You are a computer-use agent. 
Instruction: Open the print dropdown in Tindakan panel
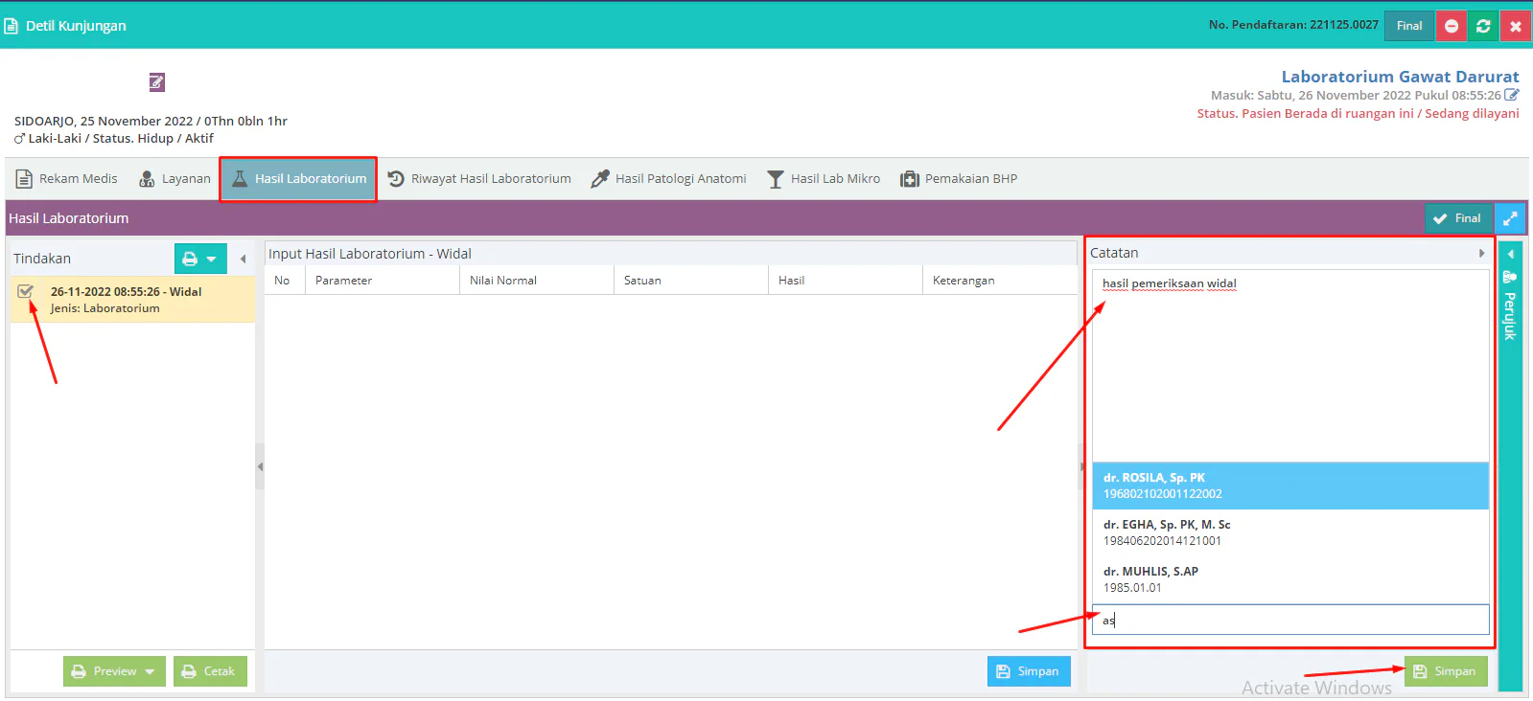point(200,259)
